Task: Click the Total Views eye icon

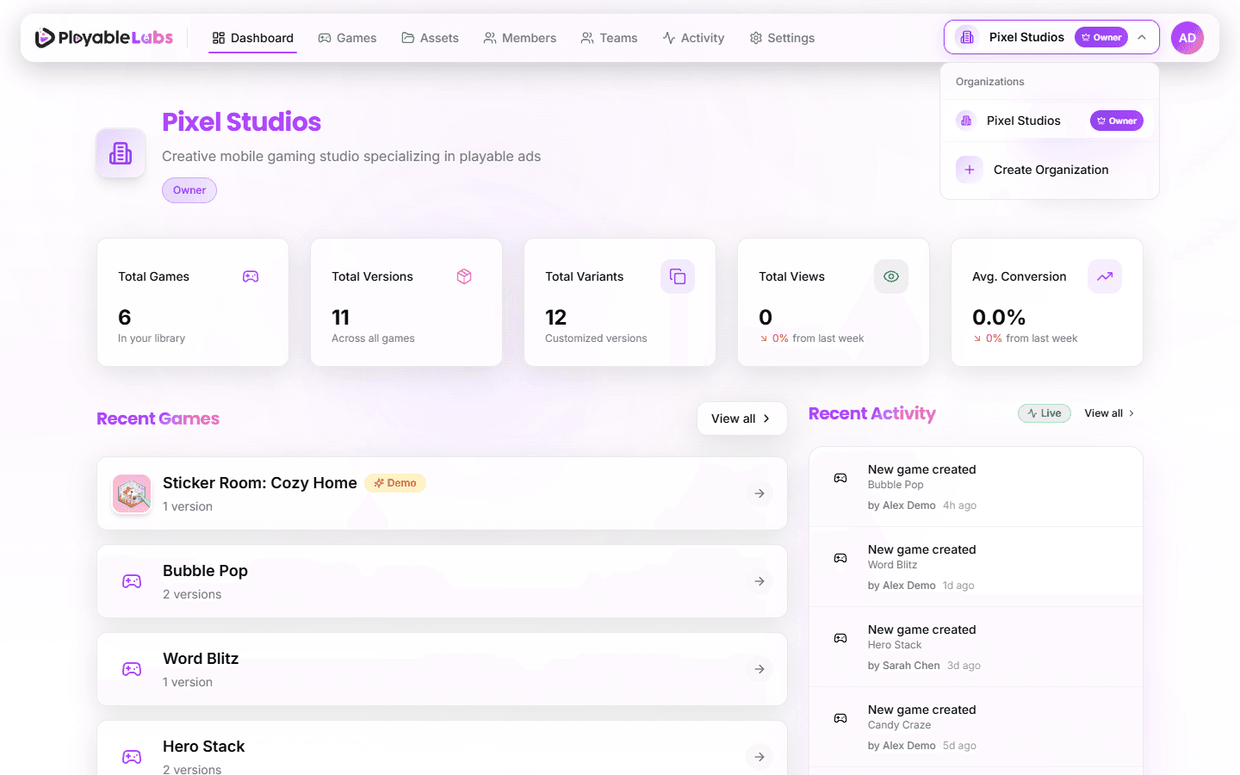Action: coord(891,276)
